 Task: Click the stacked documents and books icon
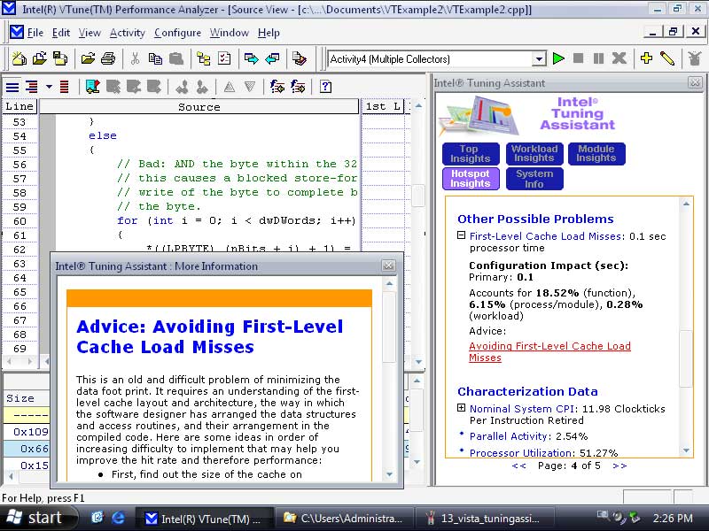299,58
